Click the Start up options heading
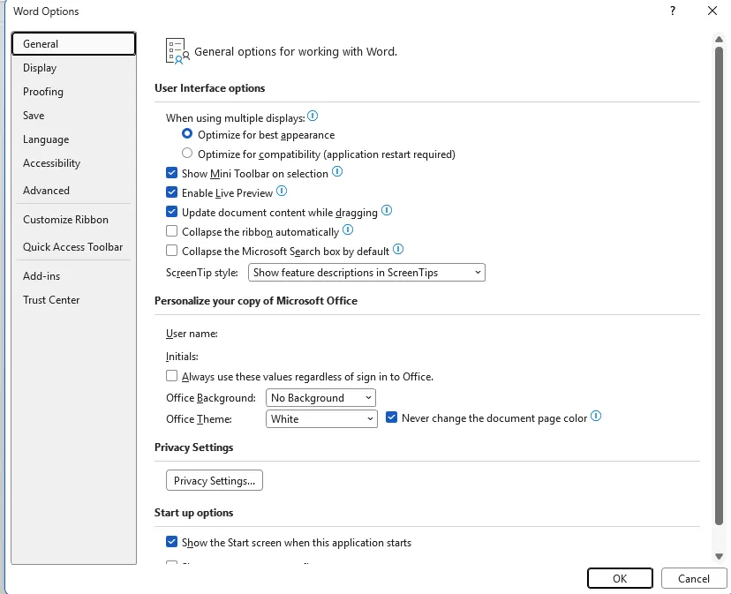 [x=194, y=513]
